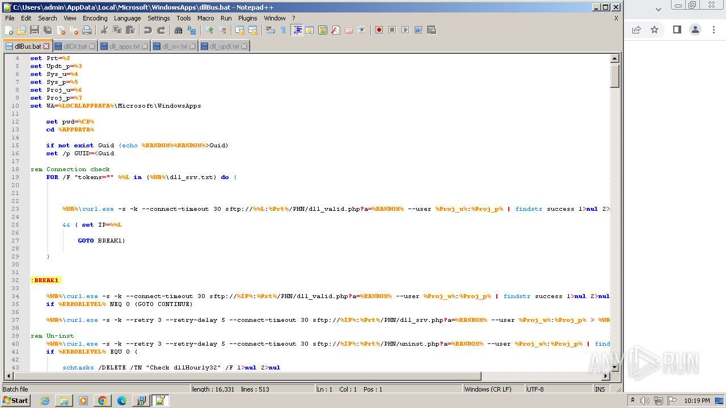Open user-defined language dialog icon
726x408 pixels.
pyautogui.click(x=310, y=30)
